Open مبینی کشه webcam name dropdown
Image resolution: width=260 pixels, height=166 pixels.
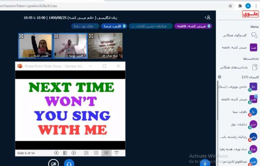click(42, 56)
